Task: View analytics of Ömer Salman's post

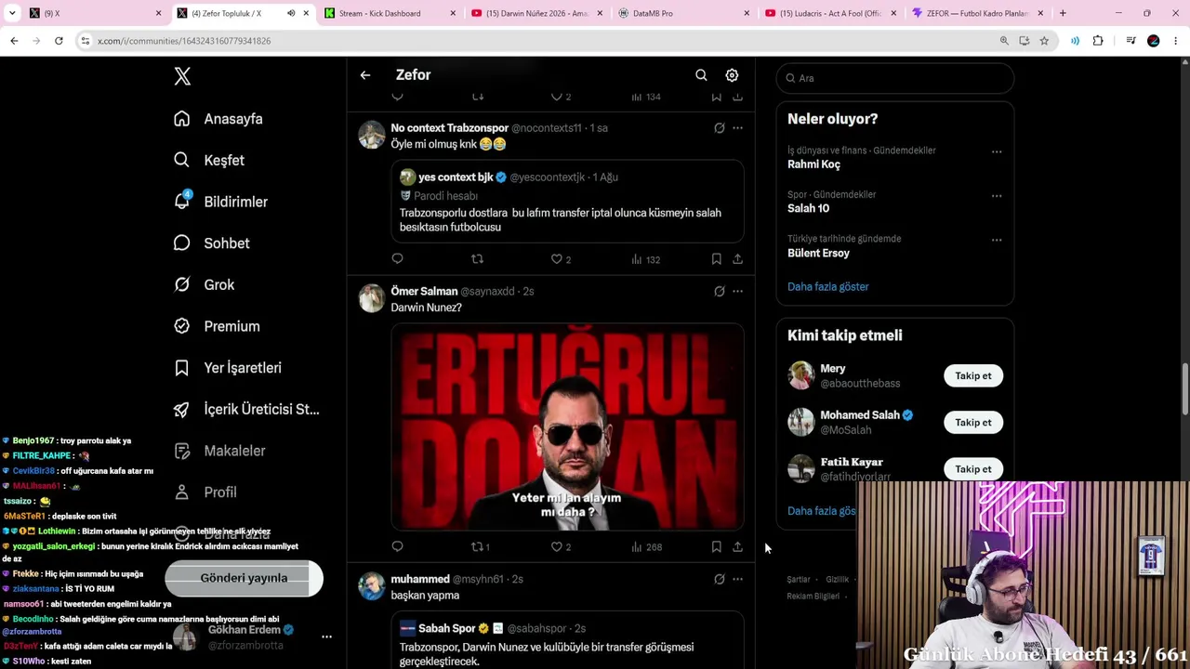Action: coord(646,547)
